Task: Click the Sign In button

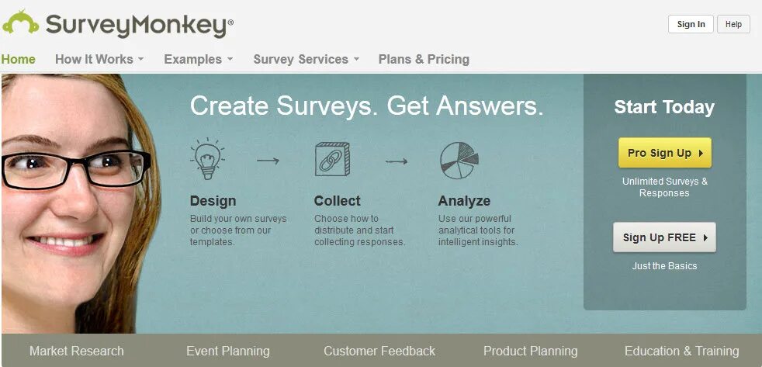Action: point(691,24)
